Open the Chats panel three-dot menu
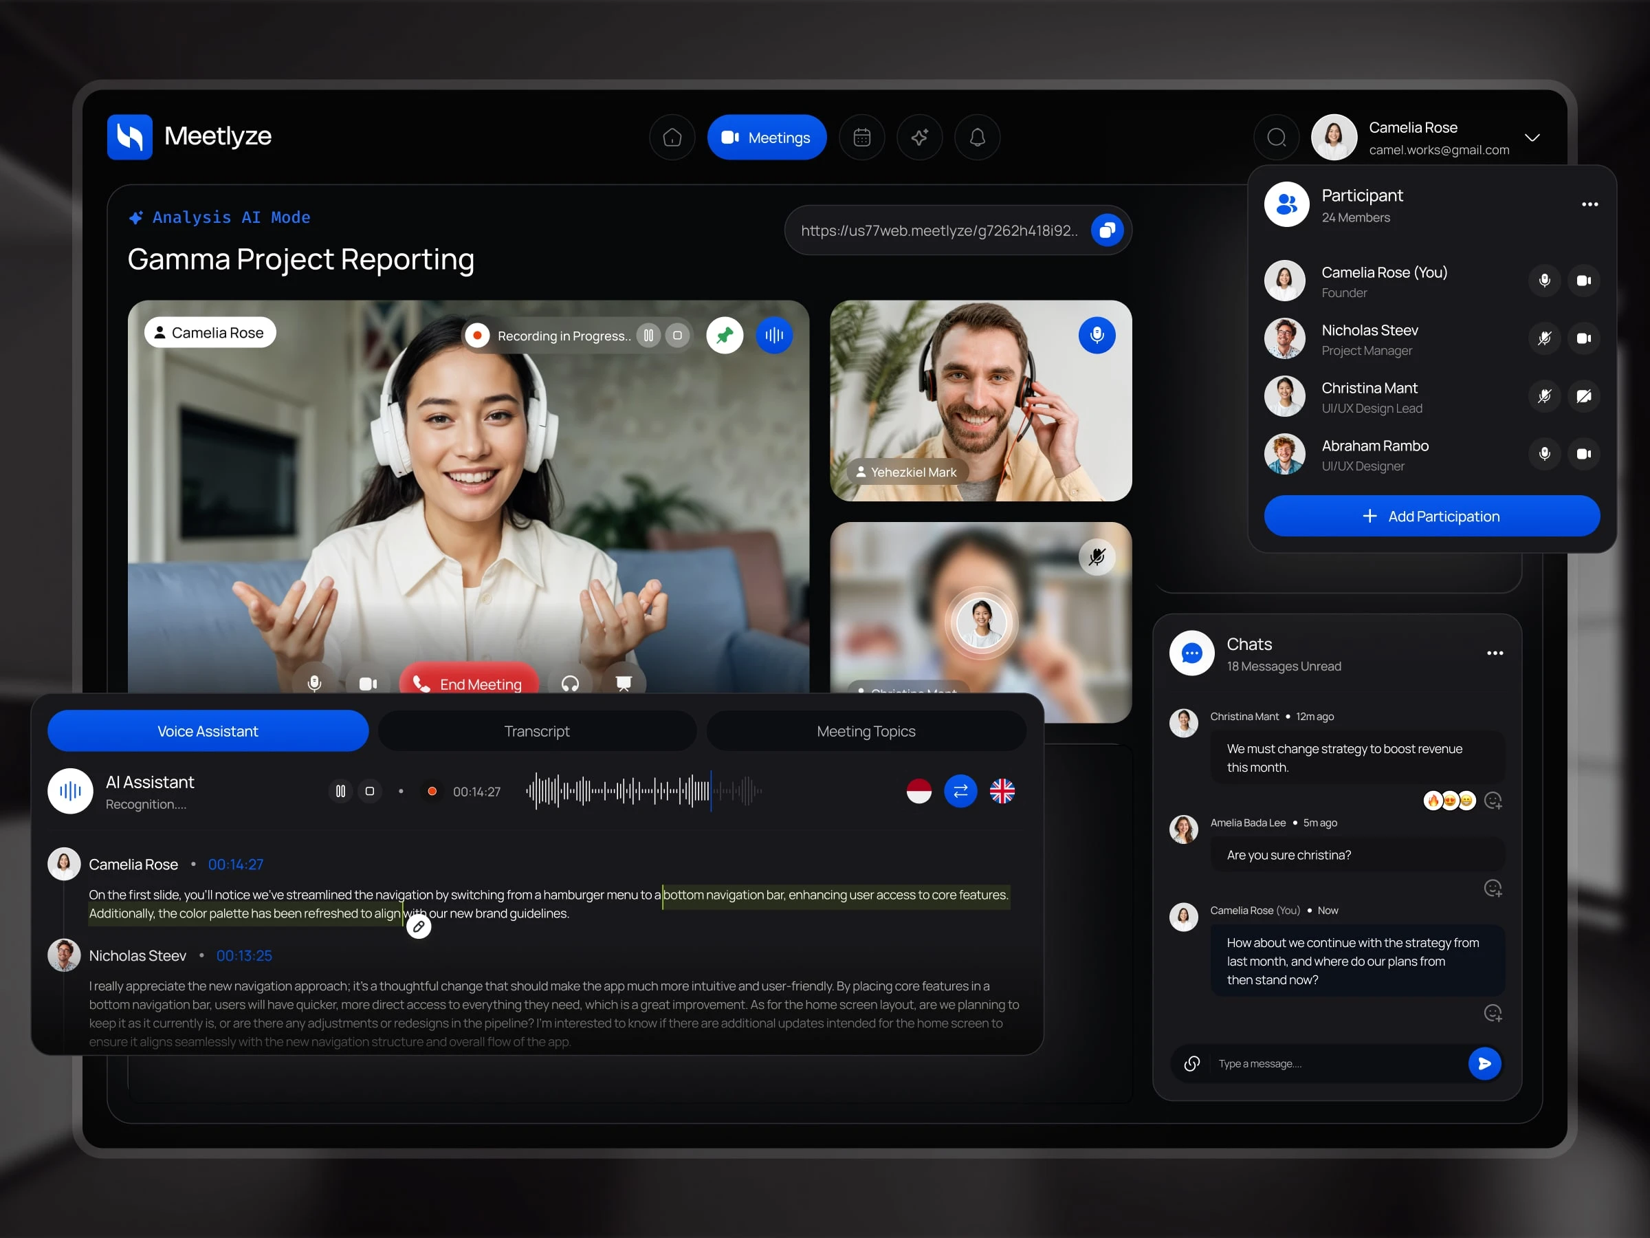Viewport: 1650px width, 1238px height. [x=1495, y=653]
